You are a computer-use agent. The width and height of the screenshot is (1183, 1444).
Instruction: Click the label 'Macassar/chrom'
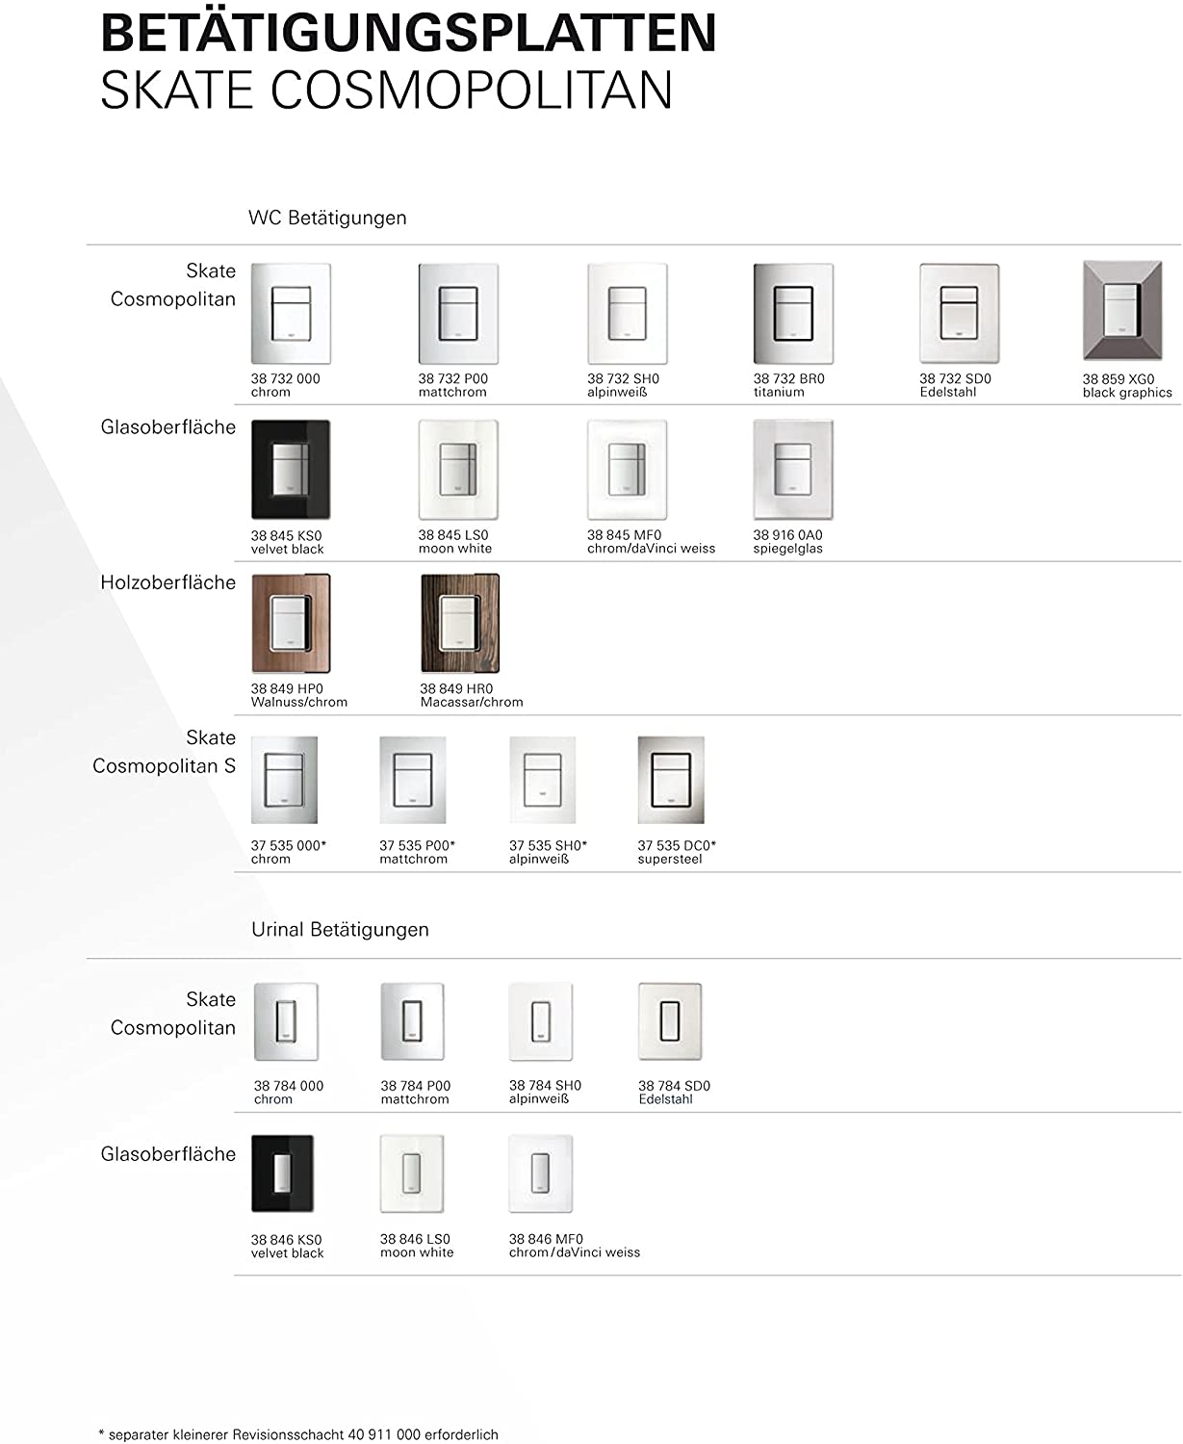(x=472, y=703)
